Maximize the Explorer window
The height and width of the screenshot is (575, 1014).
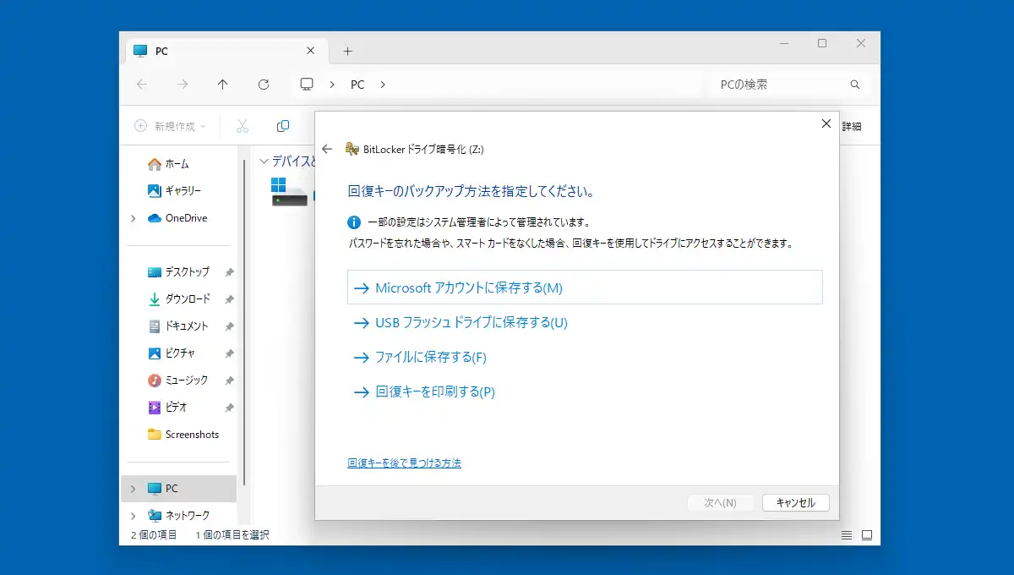tap(822, 43)
